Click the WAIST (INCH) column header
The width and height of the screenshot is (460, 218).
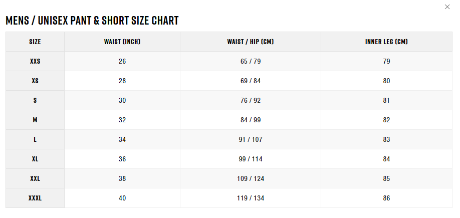click(122, 42)
